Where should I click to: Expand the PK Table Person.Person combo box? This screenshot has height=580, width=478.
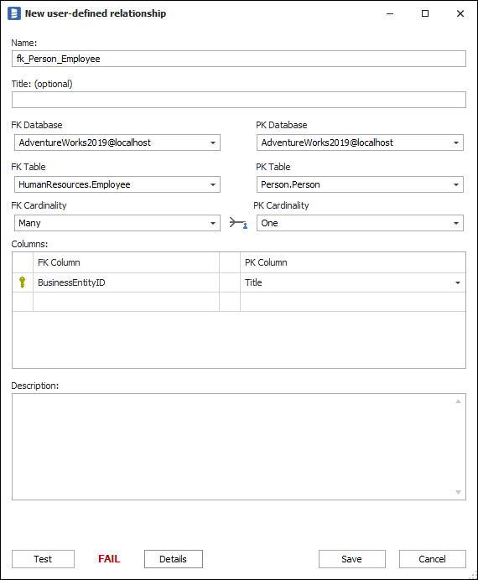(x=360, y=184)
